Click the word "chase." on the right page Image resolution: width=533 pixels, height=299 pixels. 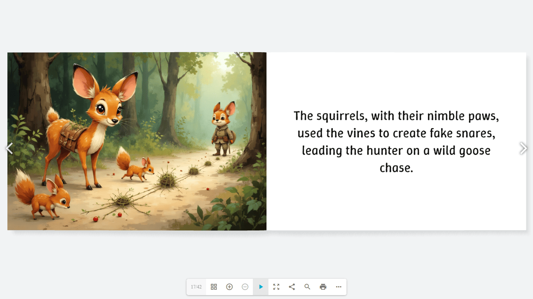[396, 168]
